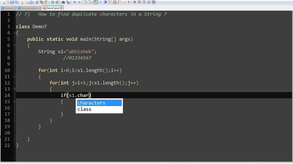293x164 pixels.
Task: Open the Document Map toolbar icon
Action: pos(114,2)
